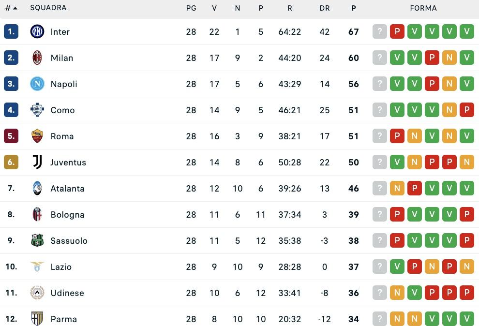Click Atalanta's club badge

point(37,189)
